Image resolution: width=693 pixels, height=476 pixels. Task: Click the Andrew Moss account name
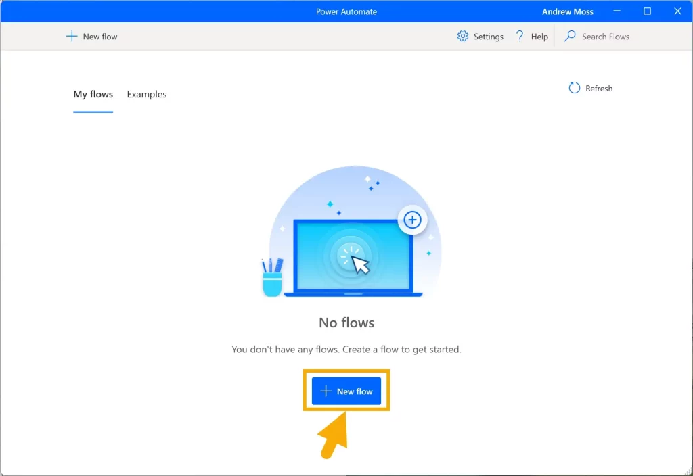pyautogui.click(x=567, y=11)
